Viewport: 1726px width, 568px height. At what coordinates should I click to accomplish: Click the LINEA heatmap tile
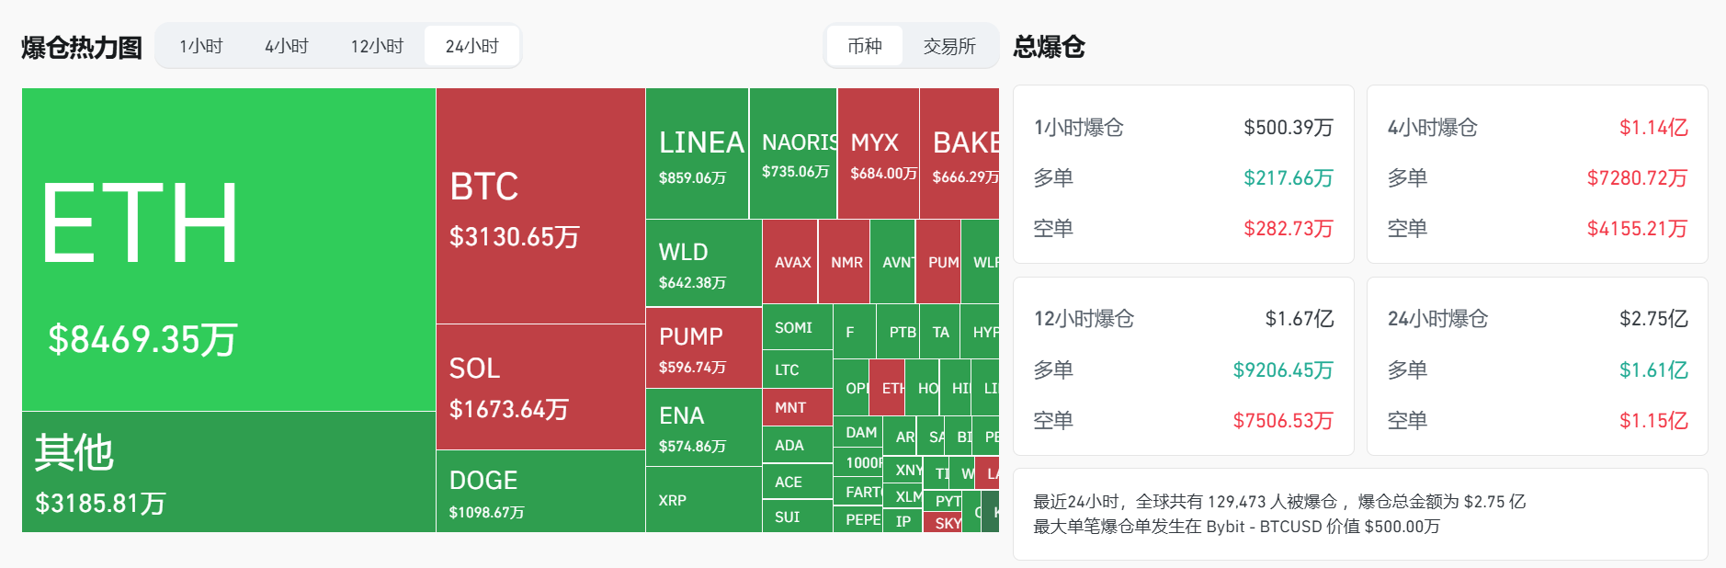(698, 153)
